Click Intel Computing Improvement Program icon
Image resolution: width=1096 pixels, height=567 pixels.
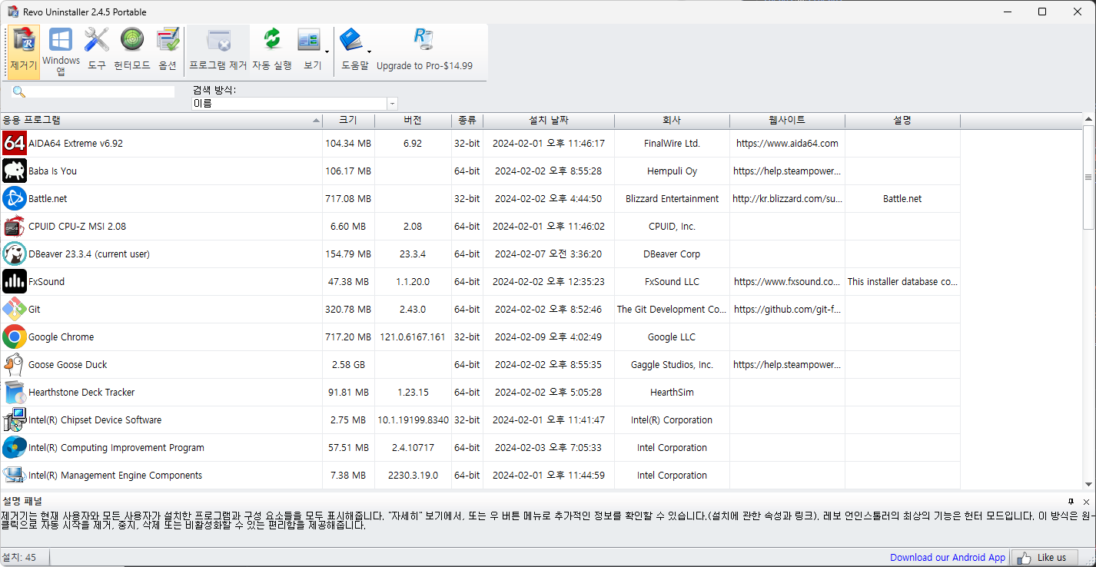point(15,448)
